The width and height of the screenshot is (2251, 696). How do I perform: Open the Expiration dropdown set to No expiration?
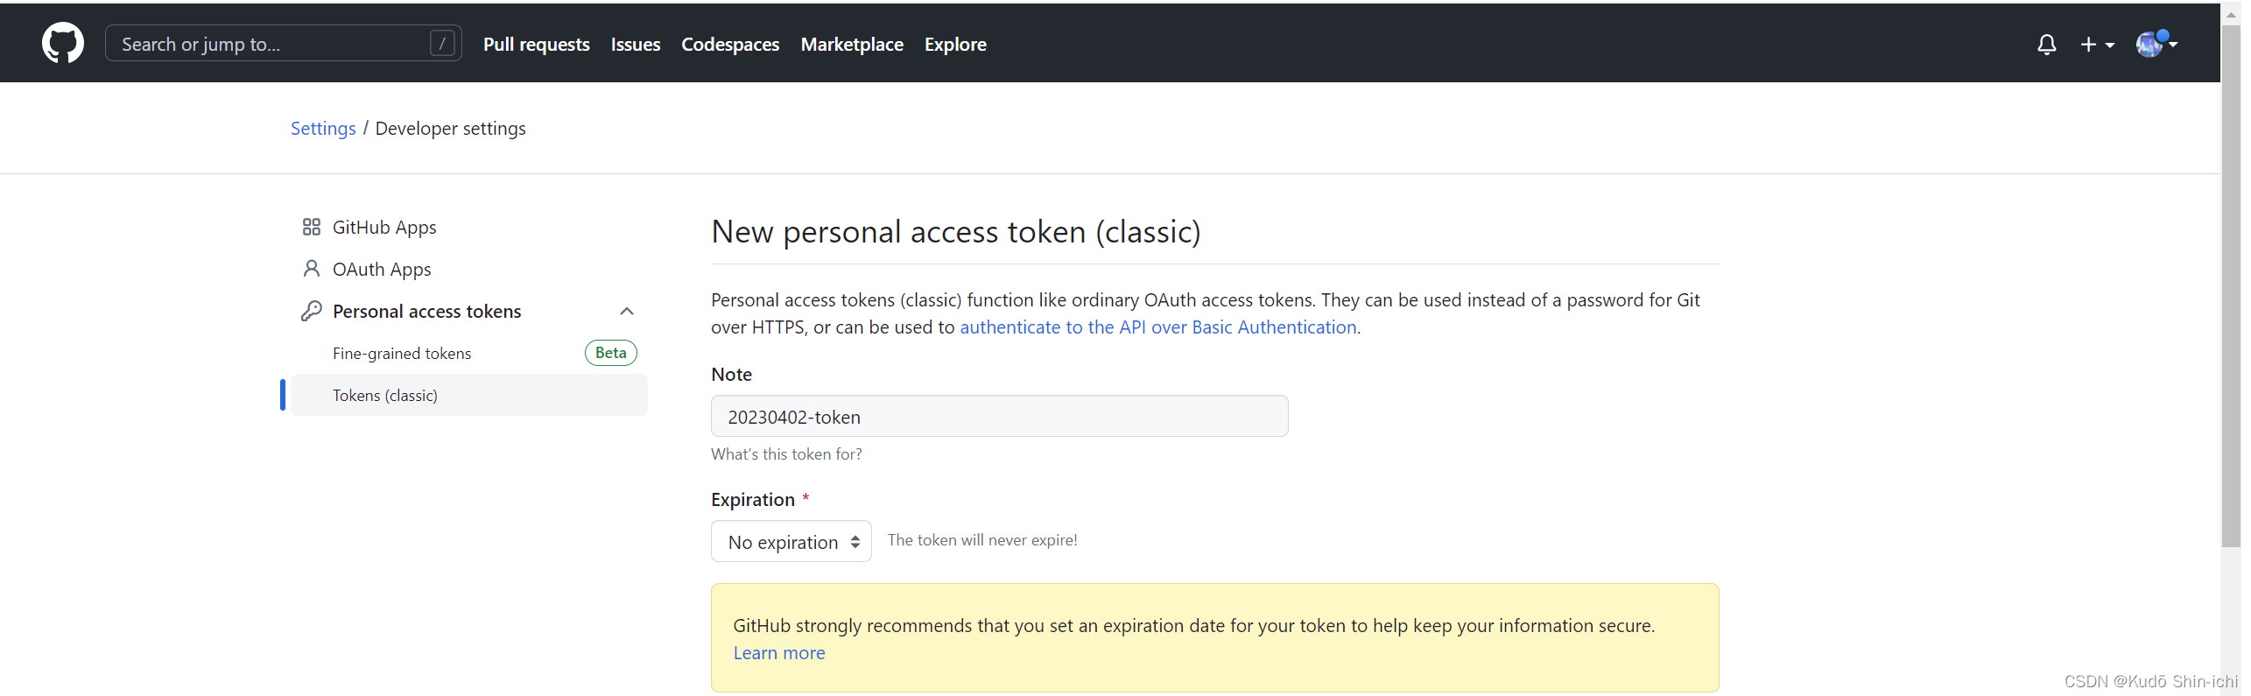pos(791,541)
